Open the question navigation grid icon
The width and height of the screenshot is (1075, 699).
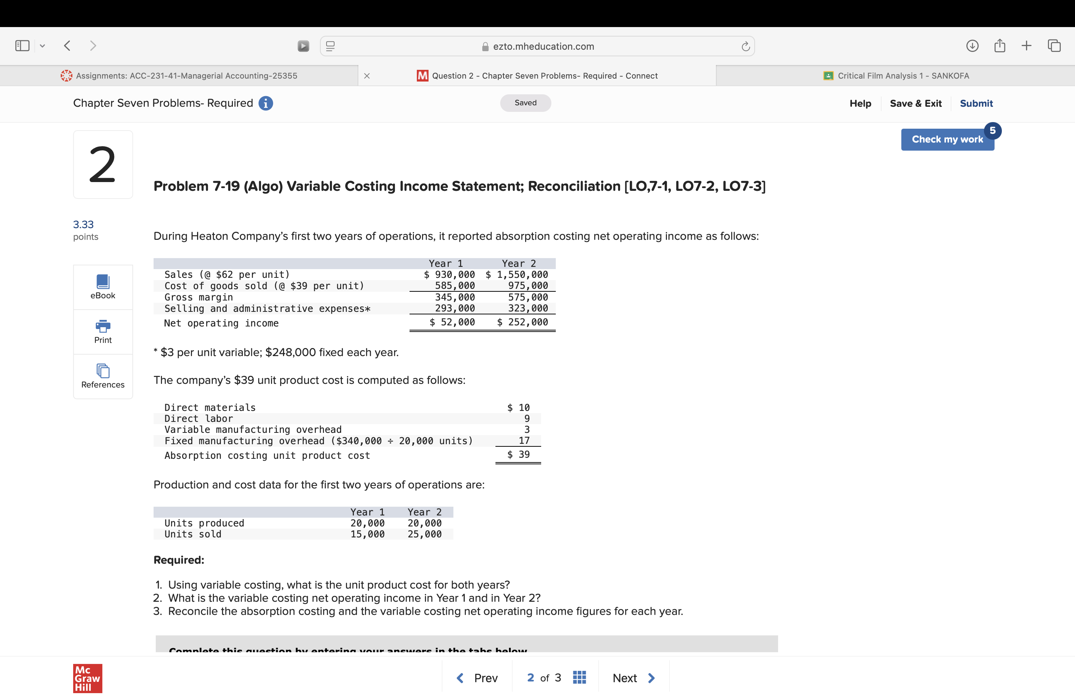[x=580, y=677]
